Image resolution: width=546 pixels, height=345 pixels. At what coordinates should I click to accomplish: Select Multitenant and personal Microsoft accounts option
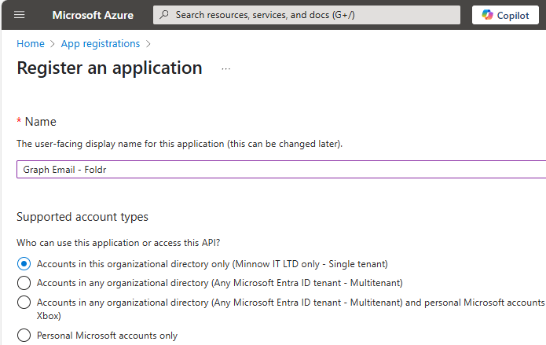point(24,302)
